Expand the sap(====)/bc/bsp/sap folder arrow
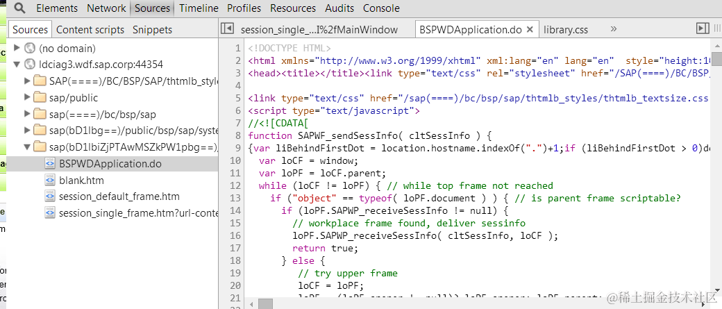Image resolution: width=722 pixels, height=309 pixels. (x=27, y=114)
